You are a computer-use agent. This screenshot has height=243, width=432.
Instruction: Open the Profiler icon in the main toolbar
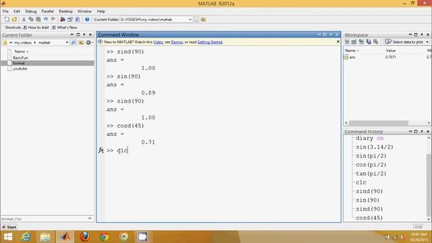pyautogui.click(x=78, y=20)
